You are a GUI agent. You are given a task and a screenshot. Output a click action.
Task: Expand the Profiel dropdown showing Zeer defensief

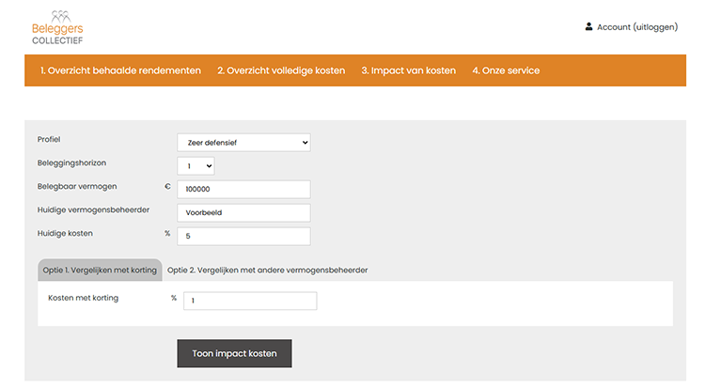coord(243,143)
